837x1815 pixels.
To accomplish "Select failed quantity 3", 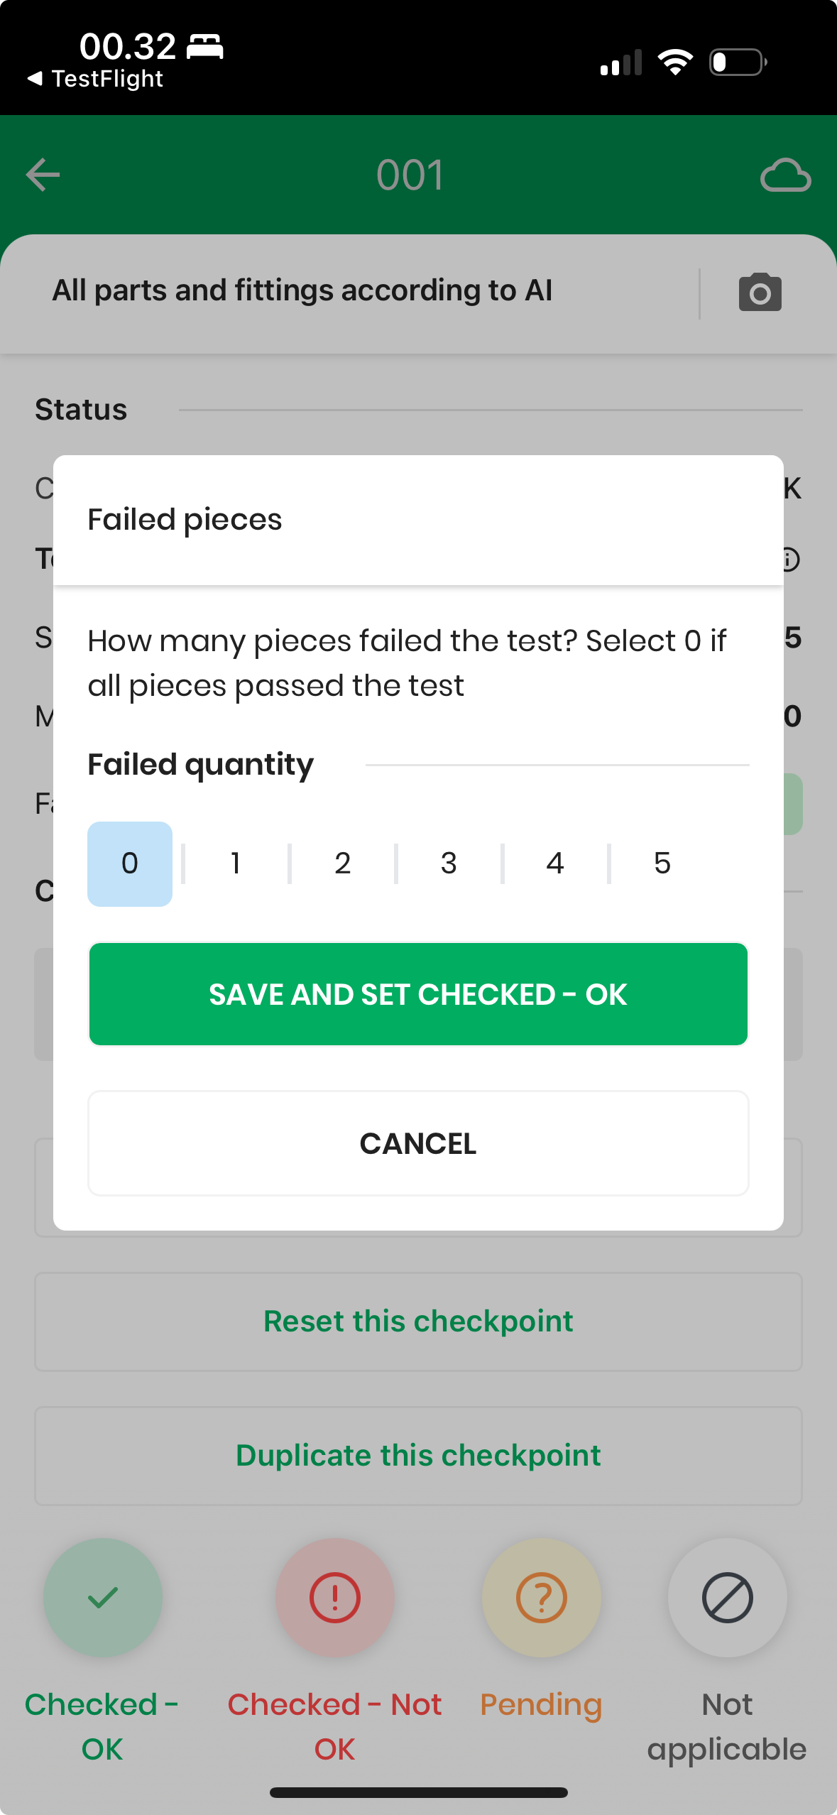I will click(x=449, y=863).
